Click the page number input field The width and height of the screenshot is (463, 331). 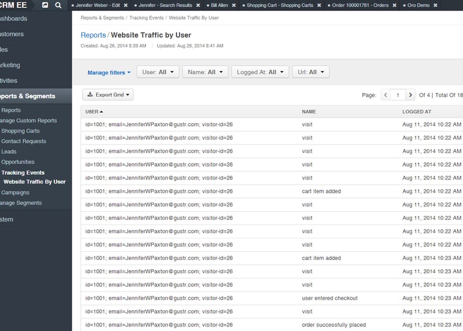(398, 95)
